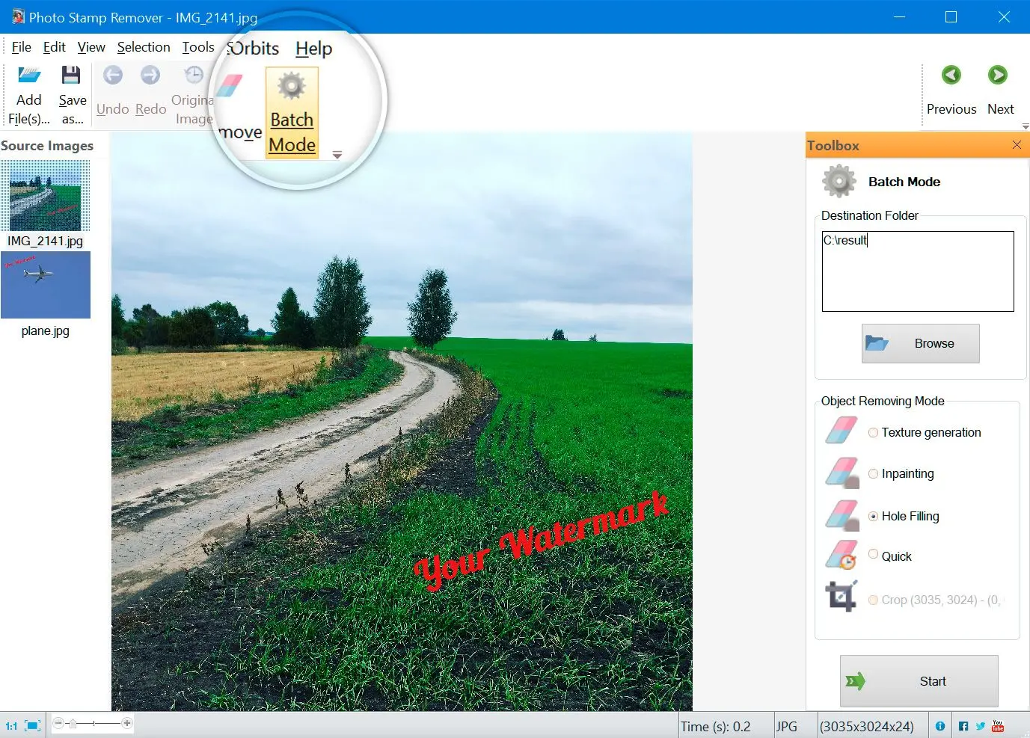
Task: Select Inpainting radio button
Action: [x=873, y=473]
